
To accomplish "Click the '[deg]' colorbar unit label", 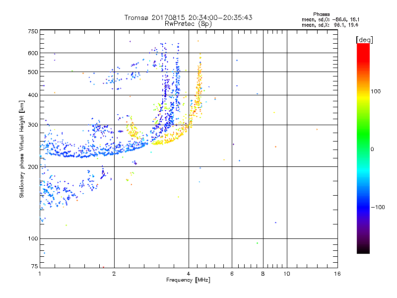I will 364,40.
